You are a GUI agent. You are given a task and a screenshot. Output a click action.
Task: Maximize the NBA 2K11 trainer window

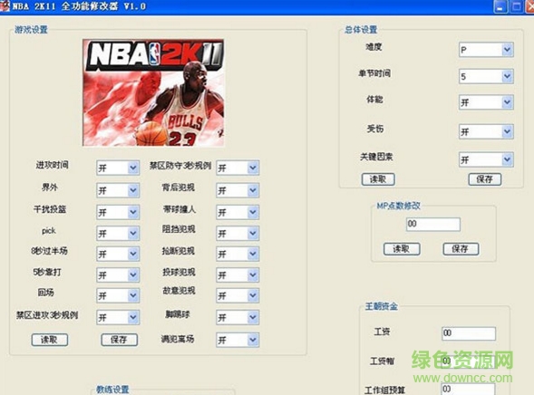[516, 6]
